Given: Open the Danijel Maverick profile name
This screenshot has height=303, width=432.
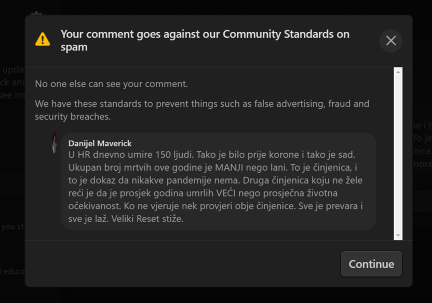Looking at the screenshot, I should point(100,143).
